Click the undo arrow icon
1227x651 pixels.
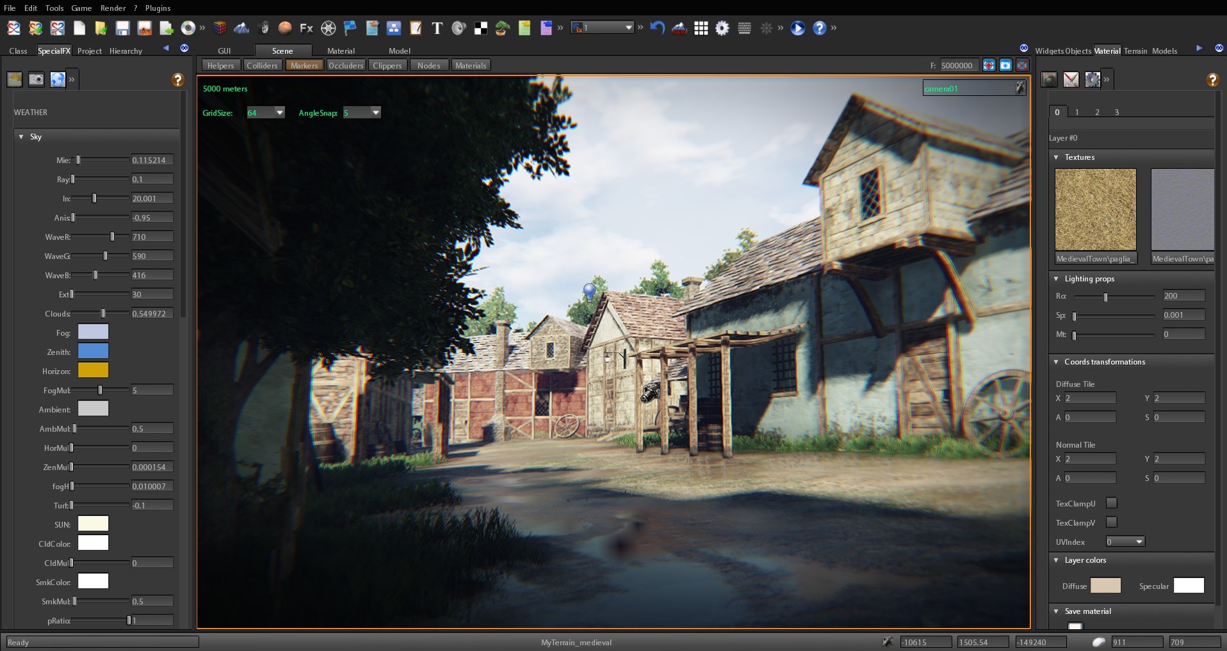pyautogui.click(x=656, y=28)
